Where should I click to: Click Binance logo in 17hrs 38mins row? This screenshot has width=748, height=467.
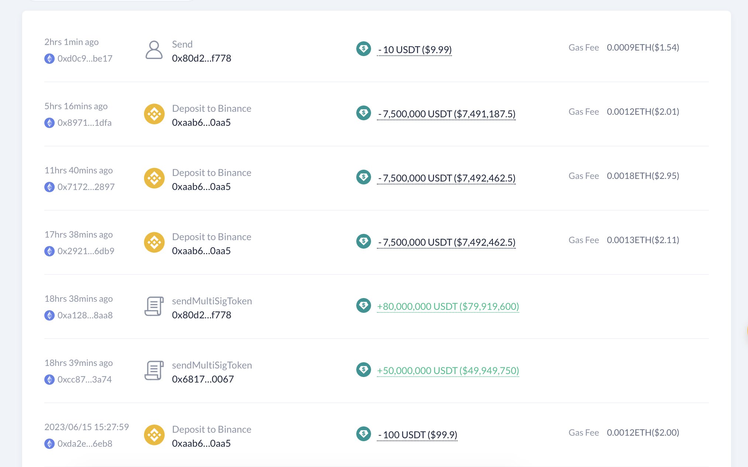click(154, 242)
